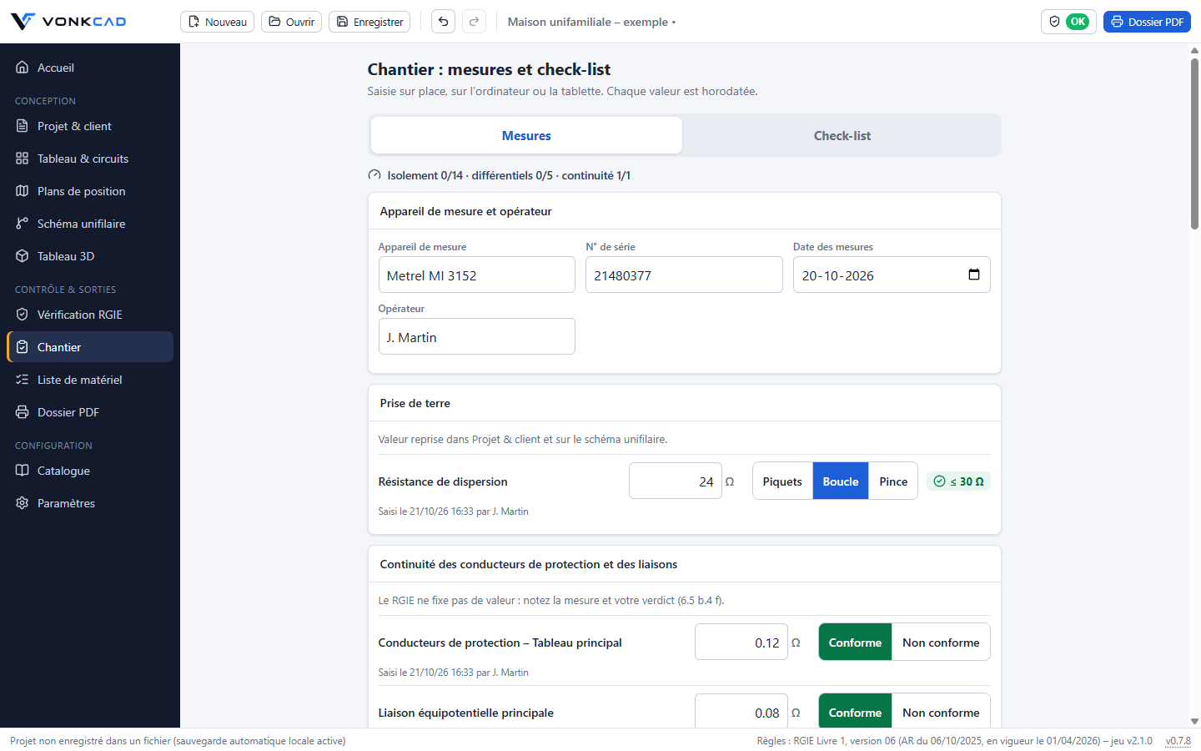1201x751 pixels.
Task: Generate the Dossier PDF from the top bar
Action: pos(1147,22)
